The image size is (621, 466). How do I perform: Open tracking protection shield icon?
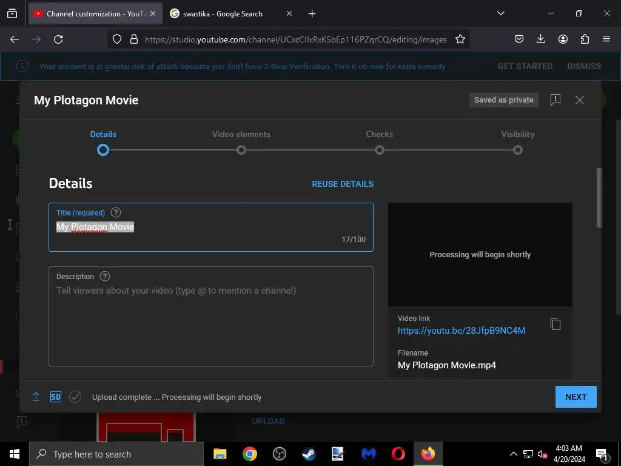click(x=117, y=39)
